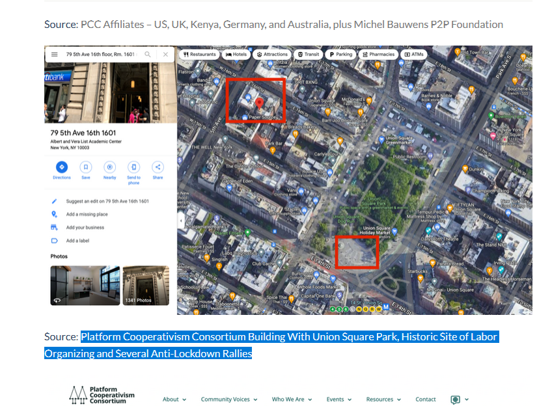The width and height of the screenshot is (550, 406).
Task: Click the Union Square Greenmarket marker
Action: point(381,139)
